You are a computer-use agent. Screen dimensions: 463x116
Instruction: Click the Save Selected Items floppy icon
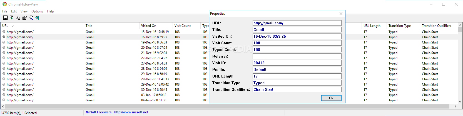5,18
